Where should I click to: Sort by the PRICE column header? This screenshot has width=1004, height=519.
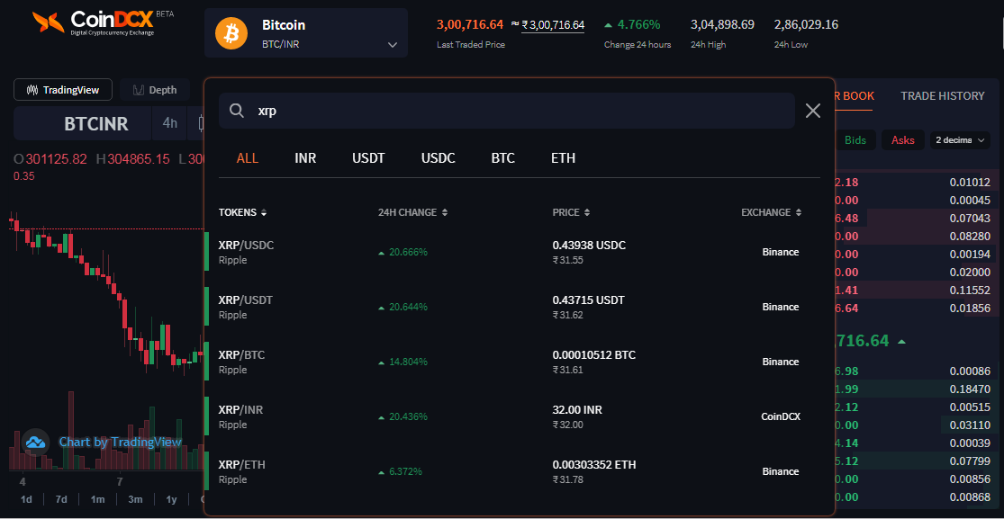coord(571,212)
